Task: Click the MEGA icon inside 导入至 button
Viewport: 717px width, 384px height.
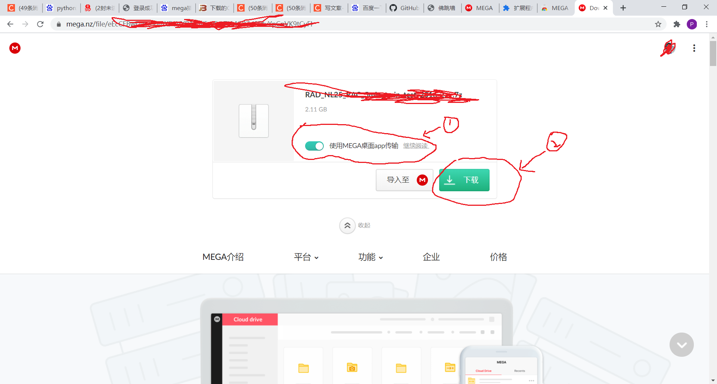Action: [x=422, y=180]
